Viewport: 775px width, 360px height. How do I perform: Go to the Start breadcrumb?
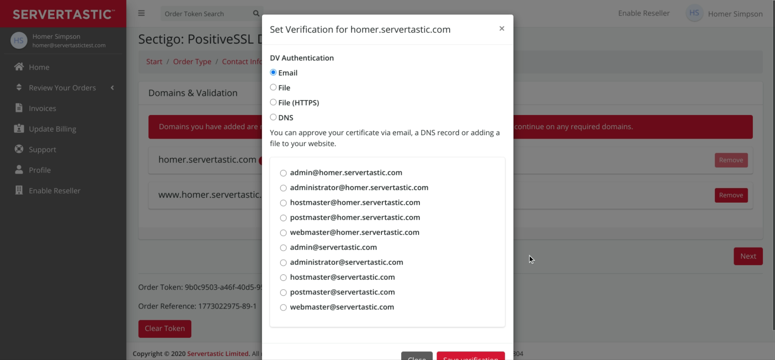(x=154, y=62)
